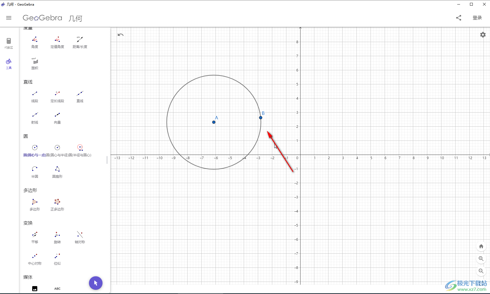
Task: Select the fixed-length segment (定长线段) tool
Action: (57, 96)
